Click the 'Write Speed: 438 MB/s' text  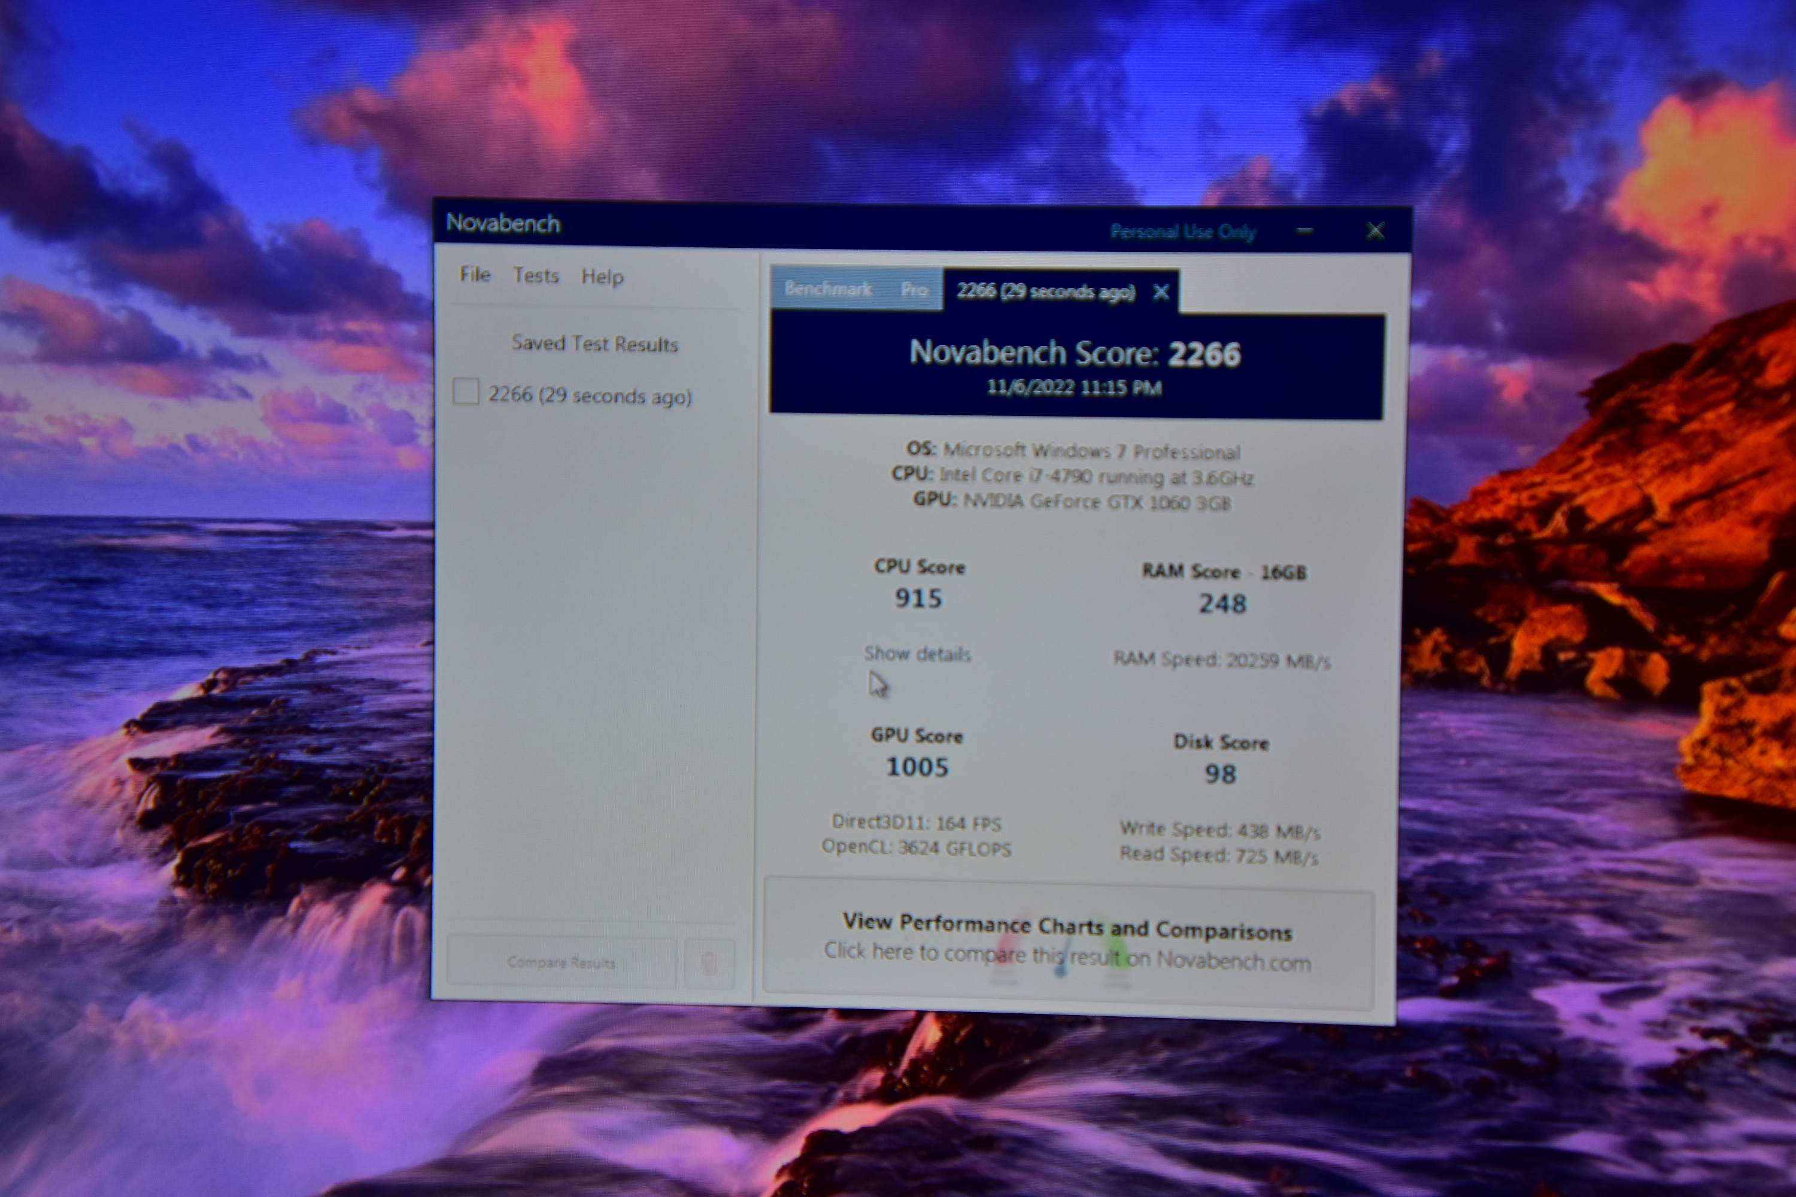point(1219,830)
